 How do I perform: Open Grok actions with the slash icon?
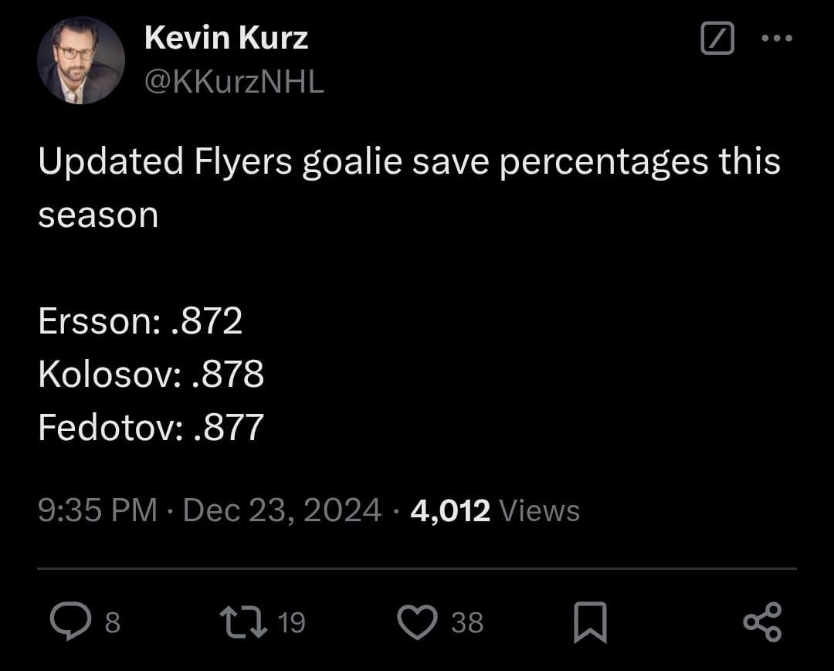click(717, 37)
